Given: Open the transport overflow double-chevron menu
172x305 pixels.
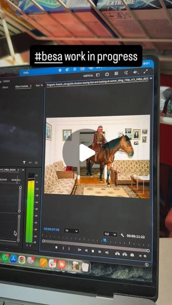Looking at the screenshot, I should [140, 256].
